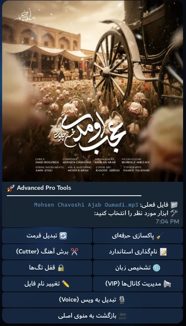Click the folder icon next to current file
This screenshot has height=326, width=186.
[x=174, y=205]
